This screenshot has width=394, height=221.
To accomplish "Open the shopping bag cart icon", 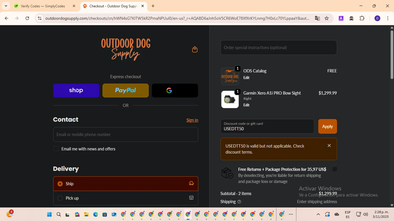I will (195, 49).
